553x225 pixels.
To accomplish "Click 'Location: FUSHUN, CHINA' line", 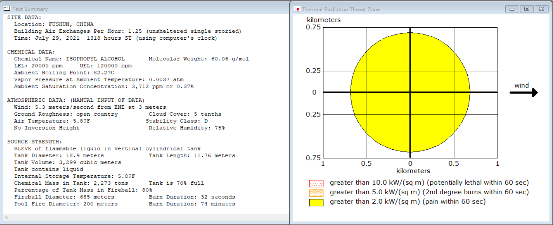I will click(x=54, y=24).
